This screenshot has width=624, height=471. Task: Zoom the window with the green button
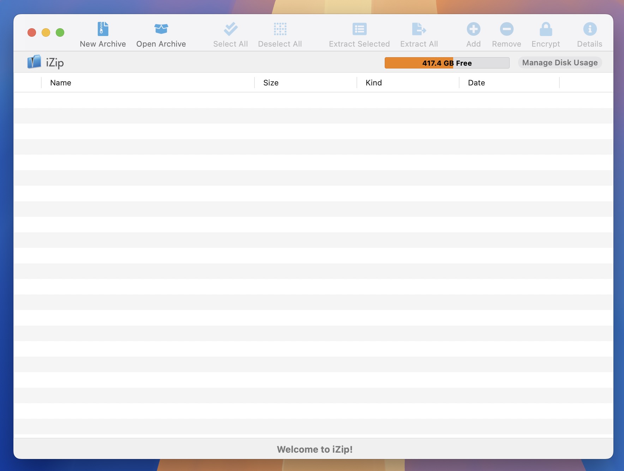point(60,32)
